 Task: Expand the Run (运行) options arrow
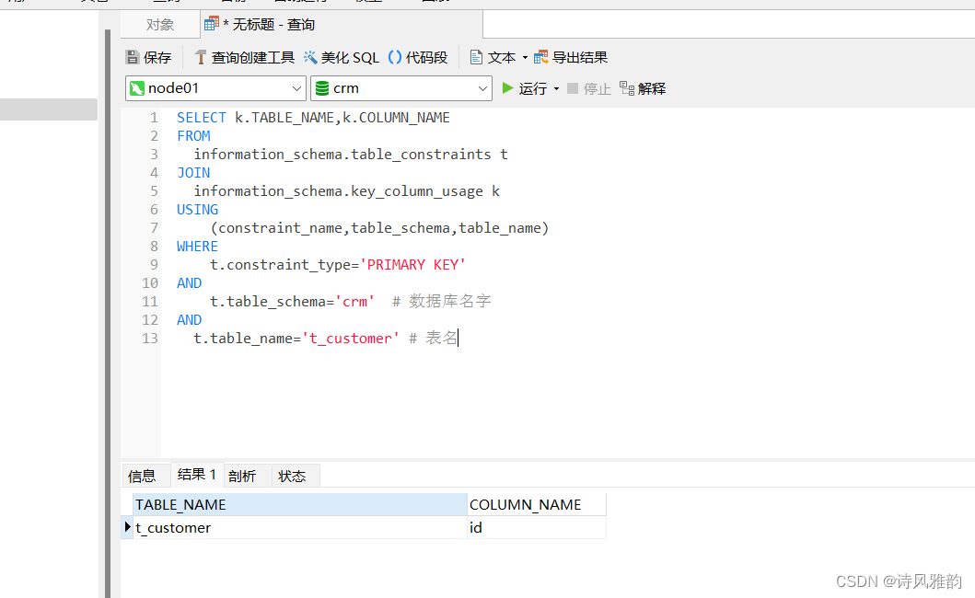click(556, 89)
